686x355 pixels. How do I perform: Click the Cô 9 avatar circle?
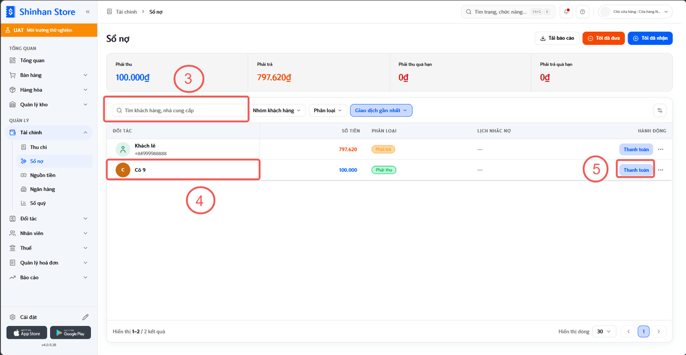(123, 170)
